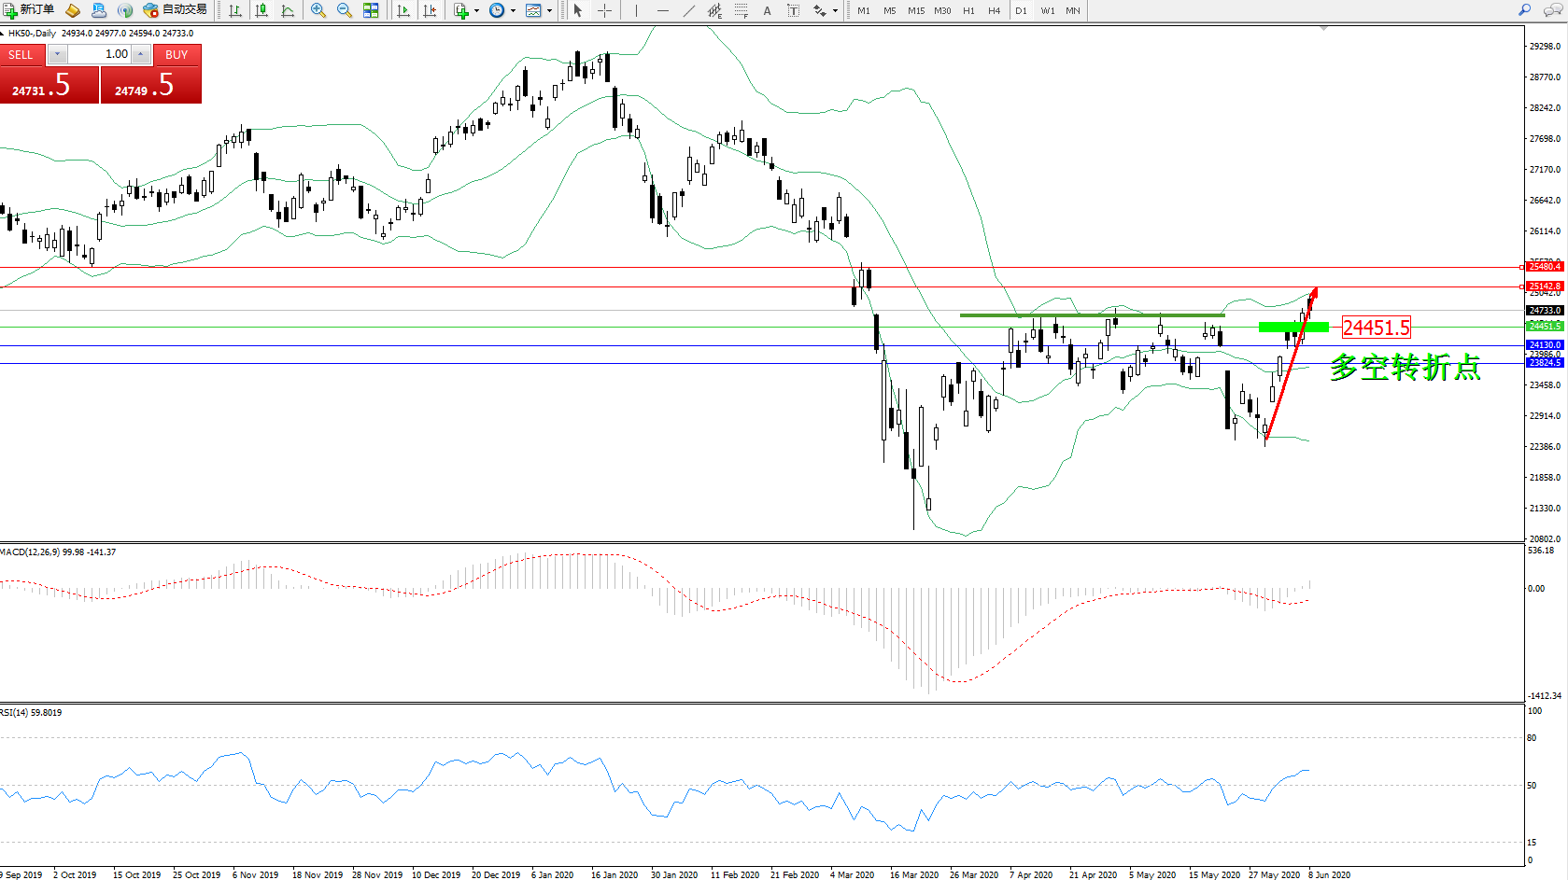Switch chart to candlestick mode
This screenshot has width=1568, height=880.
coord(261,10)
